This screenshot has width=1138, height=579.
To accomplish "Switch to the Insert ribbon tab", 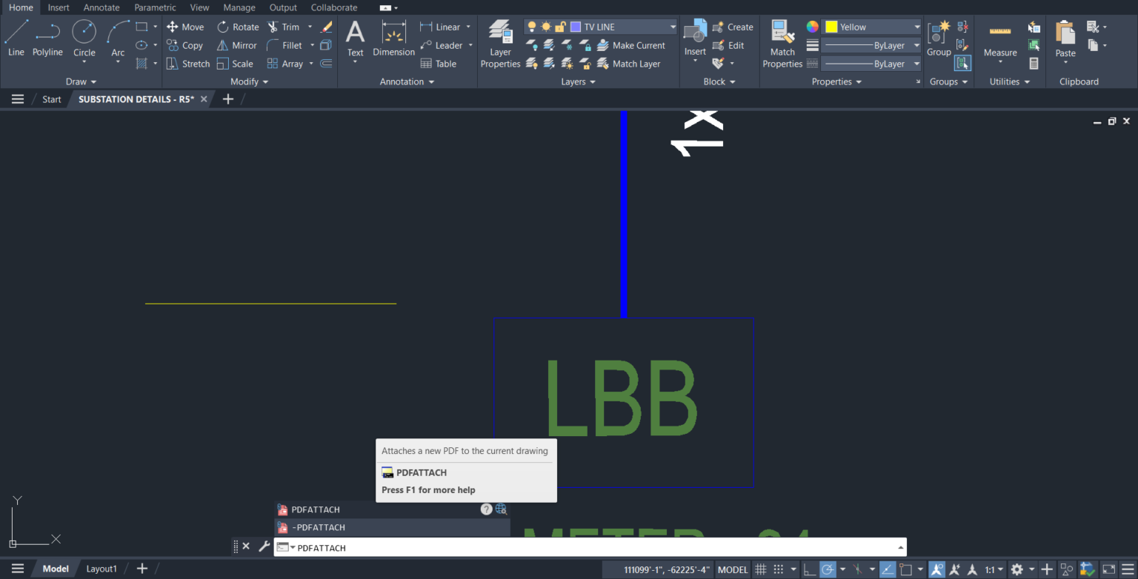I will 59,7.
